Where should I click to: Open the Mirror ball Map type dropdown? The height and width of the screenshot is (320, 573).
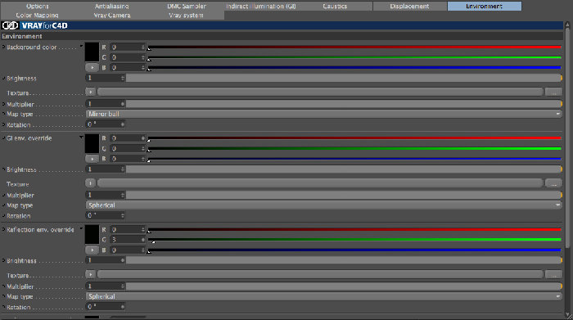click(324, 114)
